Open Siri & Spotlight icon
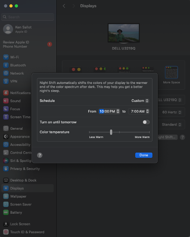This screenshot has width=190, height=237. click(6, 160)
